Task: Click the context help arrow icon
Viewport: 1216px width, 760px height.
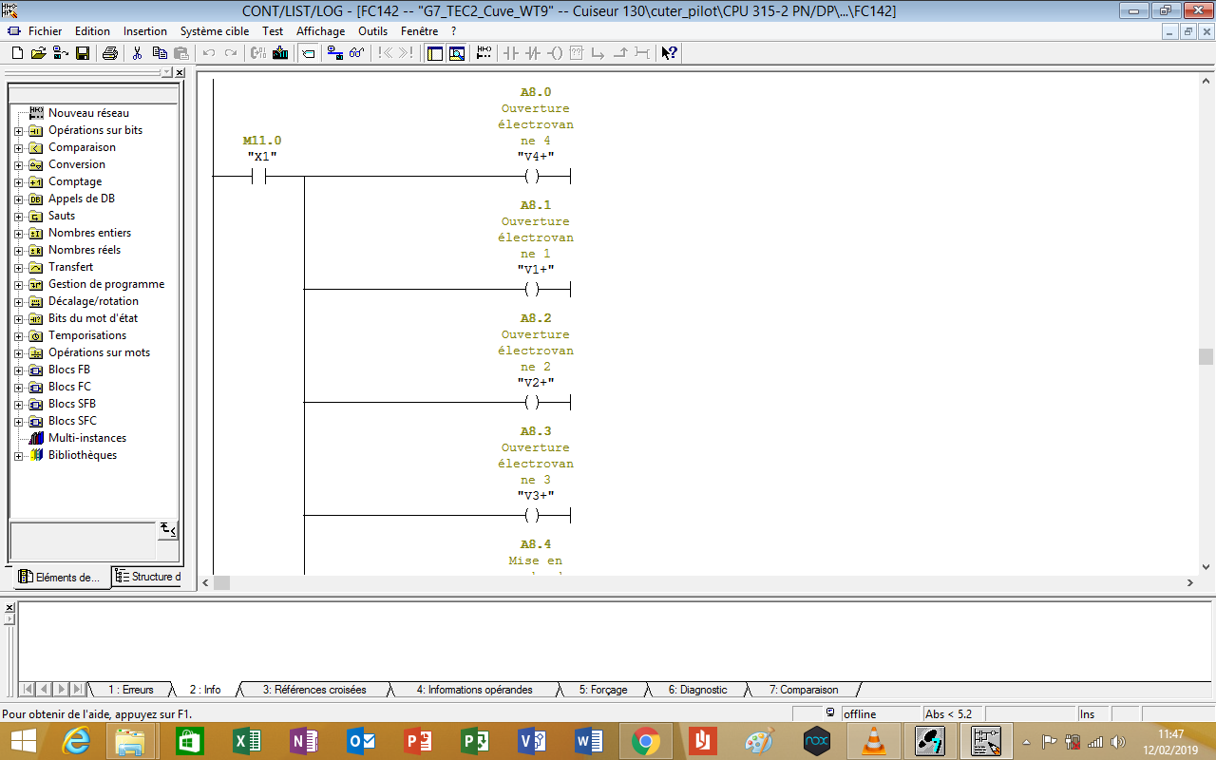Action: pos(670,53)
